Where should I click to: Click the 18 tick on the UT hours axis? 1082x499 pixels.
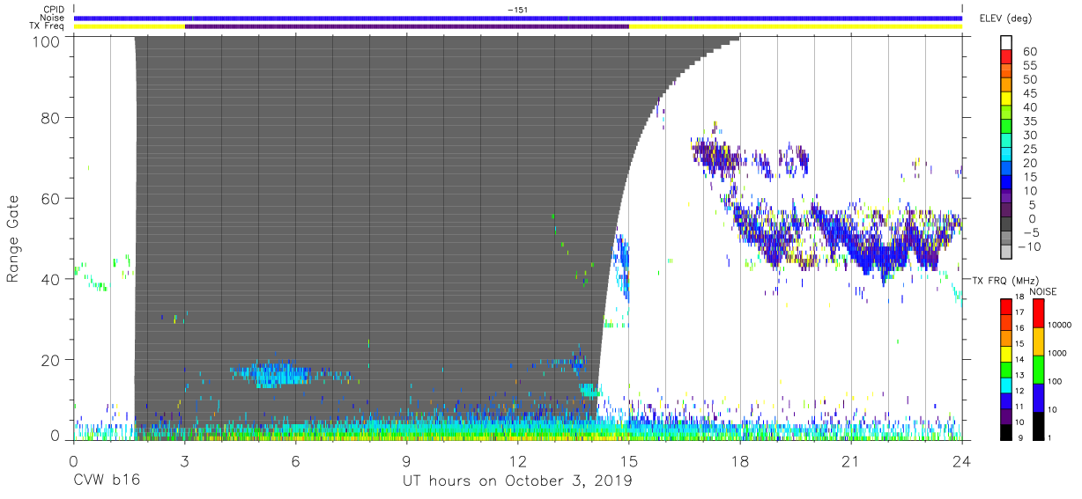(739, 460)
